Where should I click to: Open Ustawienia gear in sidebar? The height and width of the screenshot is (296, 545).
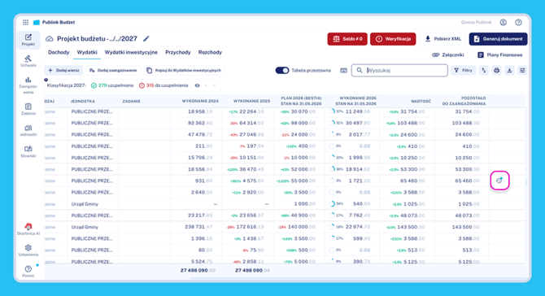[x=28, y=250]
